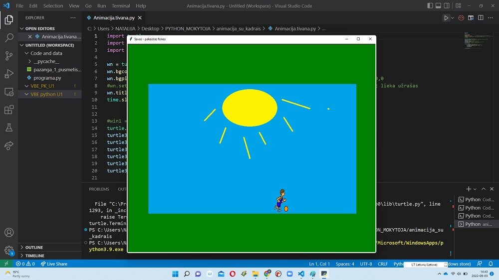Toggle the Primary Side Bar layout button
The height and width of the screenshot is (280, 499).
point(430,6)
